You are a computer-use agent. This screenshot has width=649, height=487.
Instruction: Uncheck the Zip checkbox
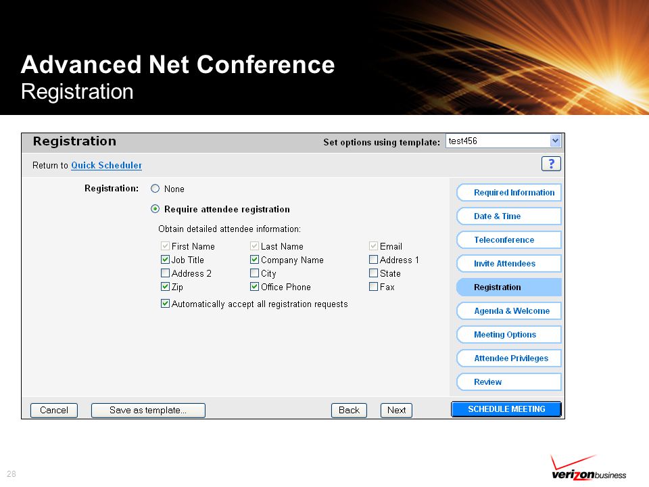click(x=165, y=287)
